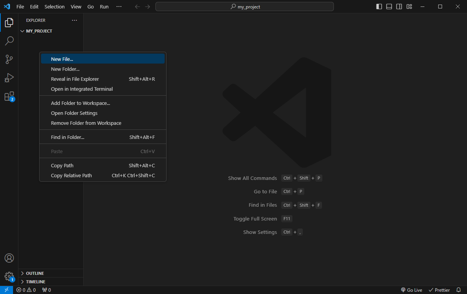
Task: Toggle the primary side bar layout button
Action: 379,7
